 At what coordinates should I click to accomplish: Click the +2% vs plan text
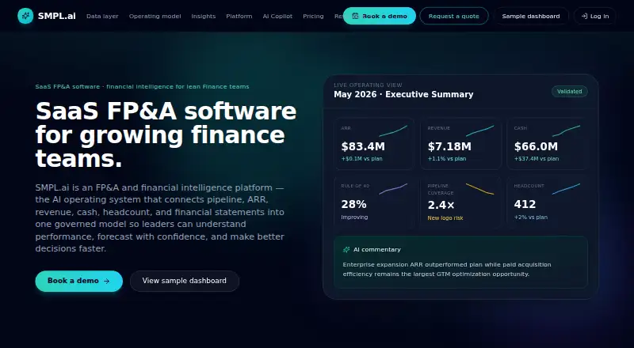pyautogui.click(x=530, y=217)
